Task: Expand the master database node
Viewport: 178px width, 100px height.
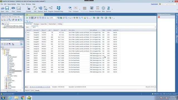Action: click(3, 51)
